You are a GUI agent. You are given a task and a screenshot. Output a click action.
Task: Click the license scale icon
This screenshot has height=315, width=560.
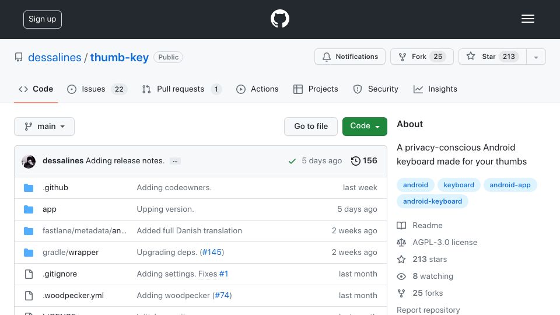tap(401, 243)
